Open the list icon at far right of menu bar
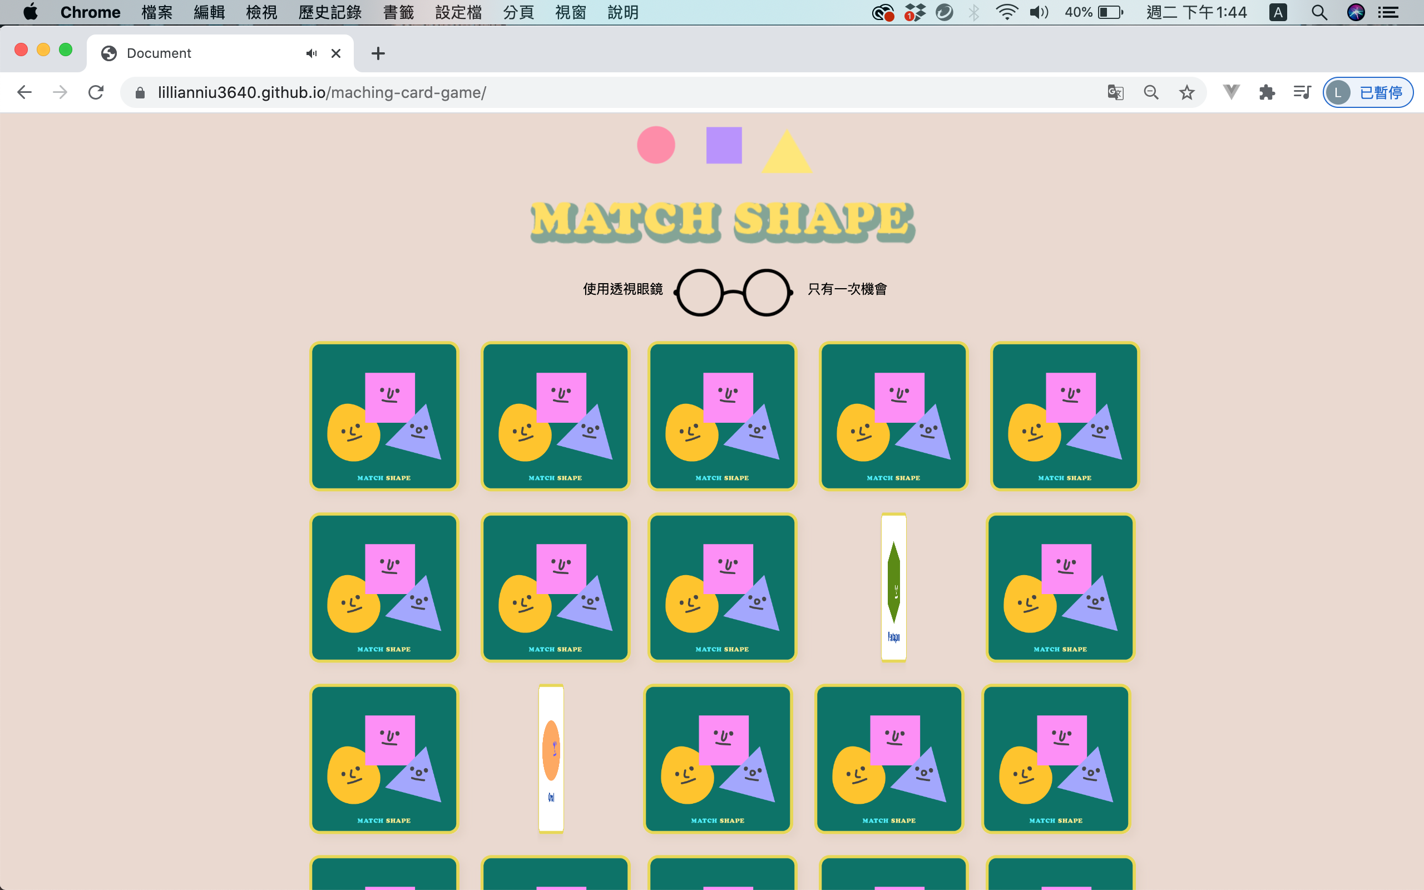Image resolution: width=1424 pixels, height=890 pixels. [x=1390, y=12]
